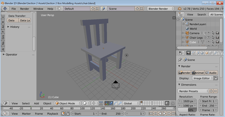Viewport: 225px width, 117px height.
Task: Toggle renderability of the Cube object
Action: point(217,42)
